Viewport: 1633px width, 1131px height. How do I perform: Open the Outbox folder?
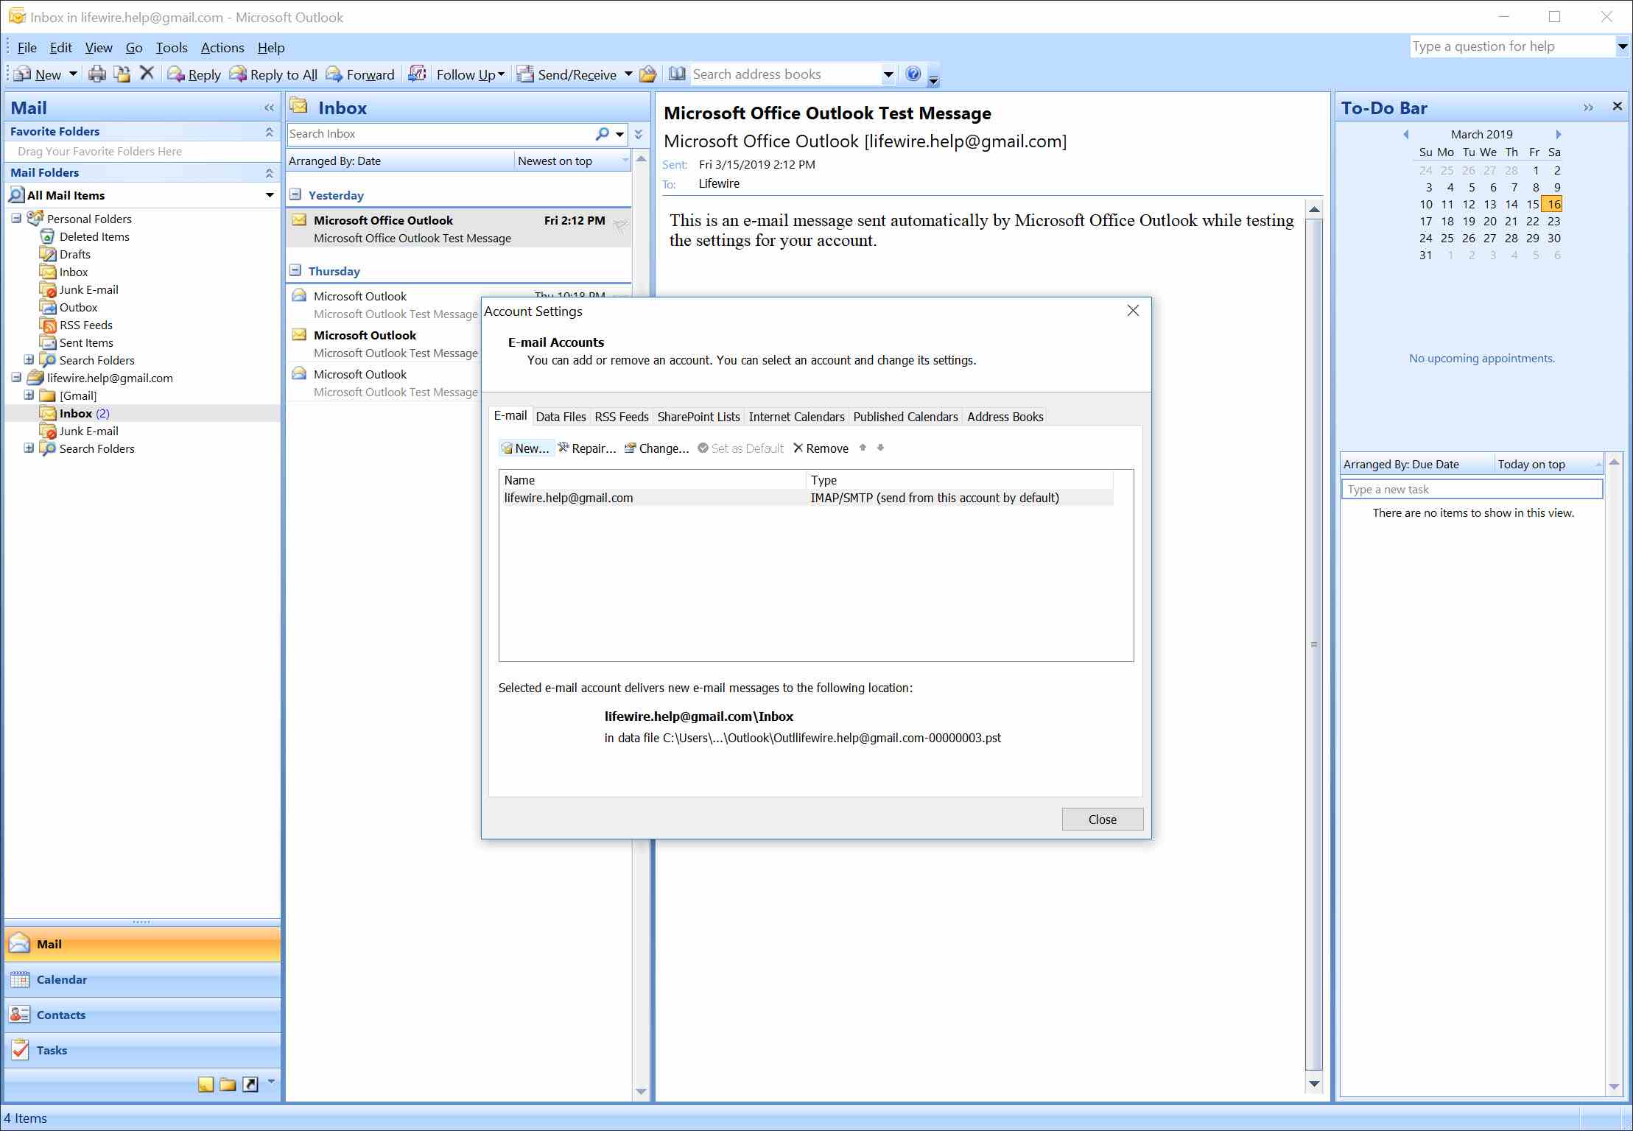pos(78,307)
